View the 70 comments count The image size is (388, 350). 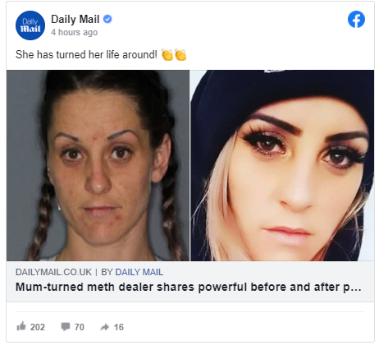click(80, 327)
